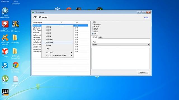The height and width of the screenshot is (100, 179).
Task: Click Skip in the context menu
Action: tap(57, 49)
